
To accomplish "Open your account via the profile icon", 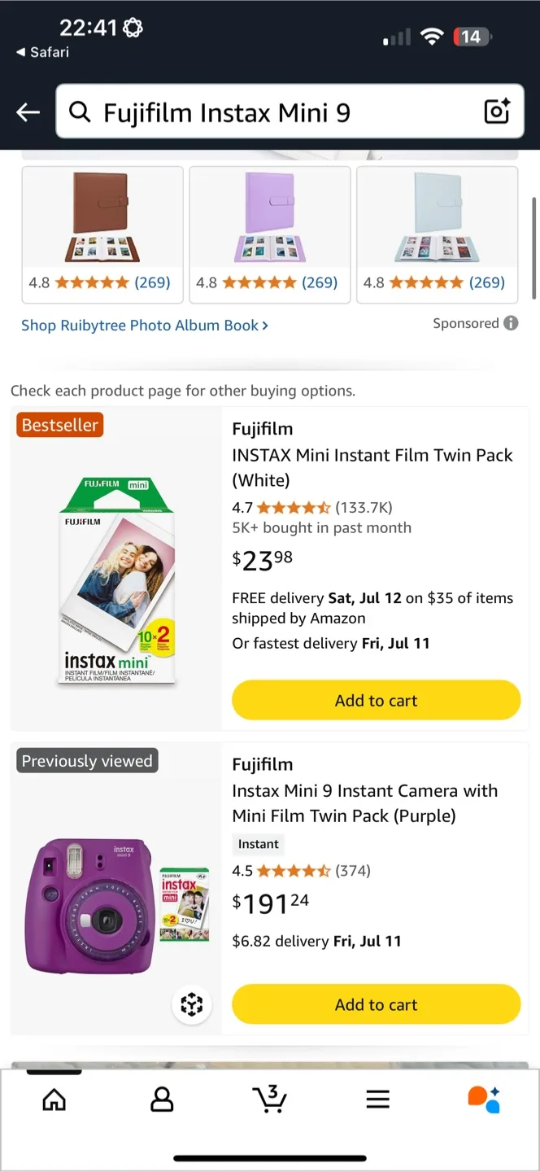I will pos(162,1100).
